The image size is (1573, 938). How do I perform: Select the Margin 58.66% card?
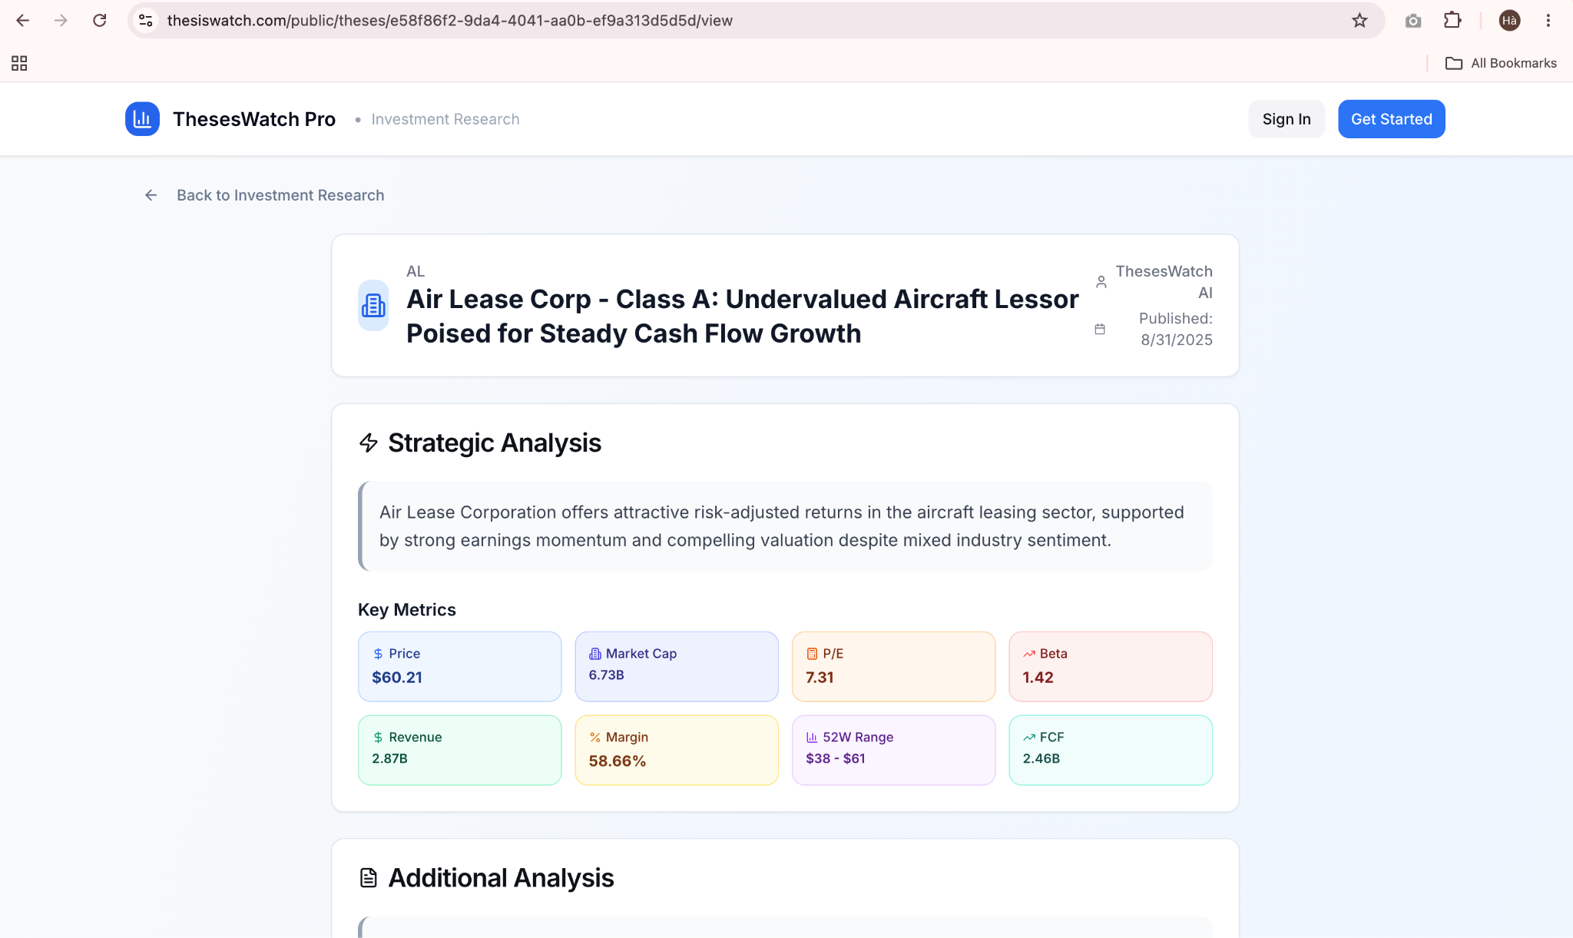[677, 750]
